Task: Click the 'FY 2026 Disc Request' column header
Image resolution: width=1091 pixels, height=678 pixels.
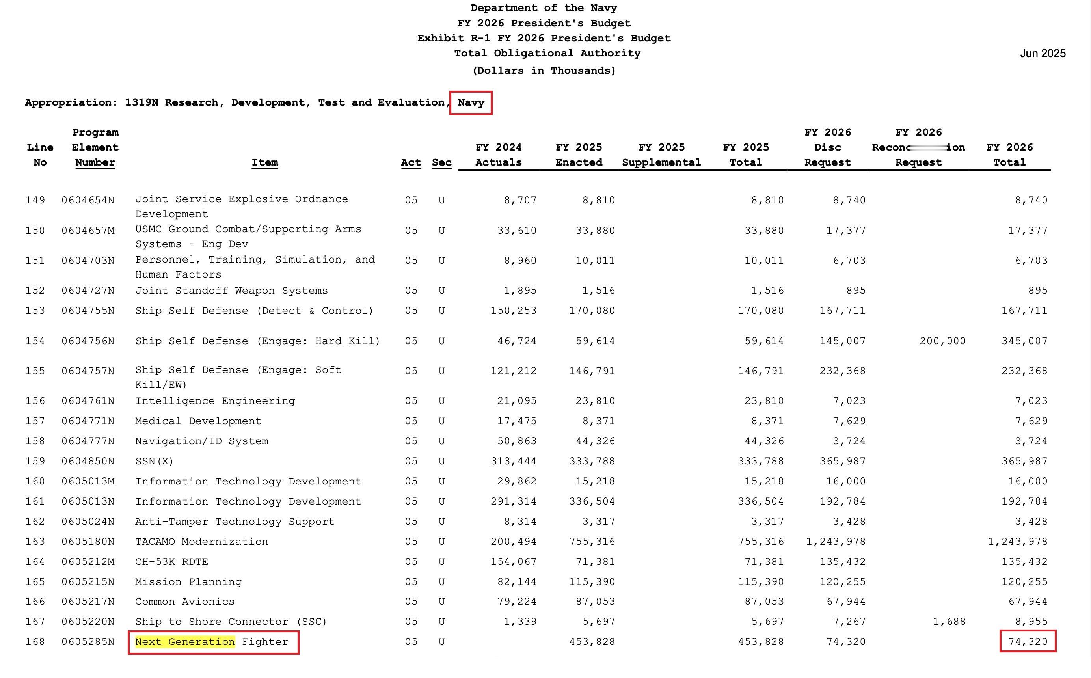Action: coord(827,147)
